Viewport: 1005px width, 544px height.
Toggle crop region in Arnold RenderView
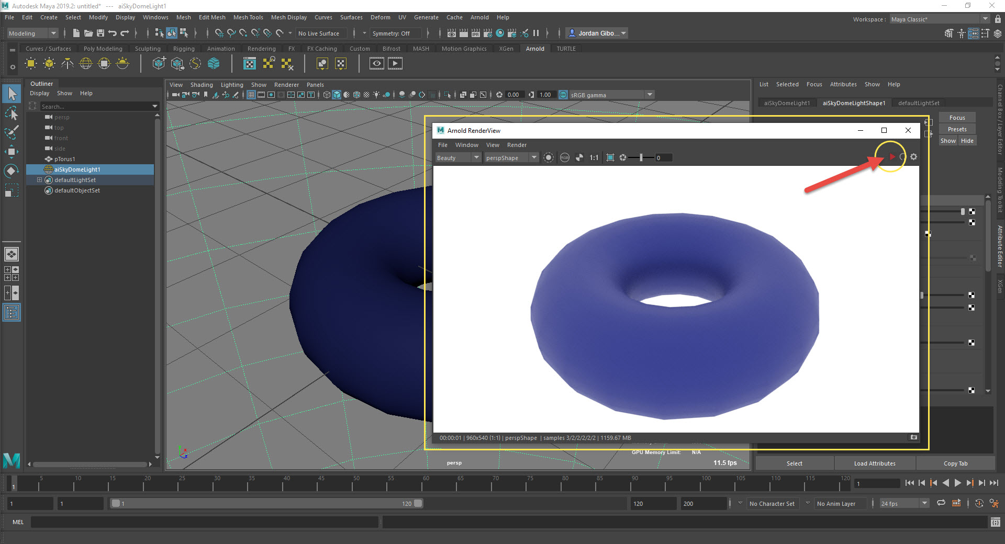(610, 157)
